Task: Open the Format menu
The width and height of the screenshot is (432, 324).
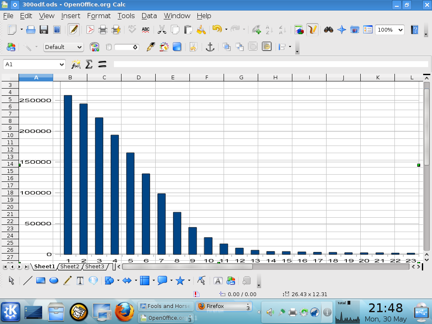Action: click(x=99, y=16)
